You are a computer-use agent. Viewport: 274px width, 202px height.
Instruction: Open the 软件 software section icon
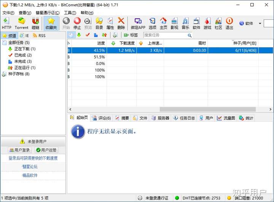tap(196, 23)
